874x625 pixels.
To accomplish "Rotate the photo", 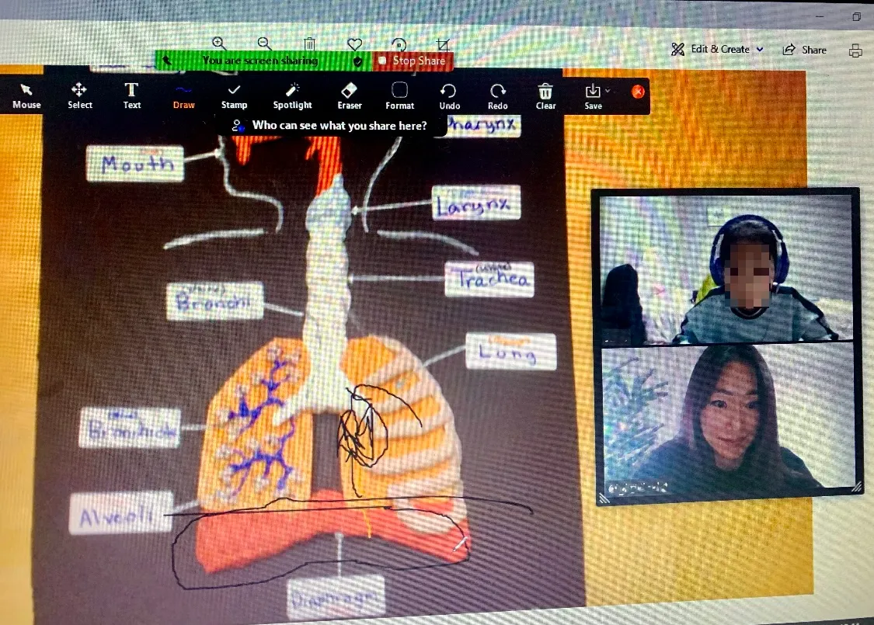I will (399, 44).
